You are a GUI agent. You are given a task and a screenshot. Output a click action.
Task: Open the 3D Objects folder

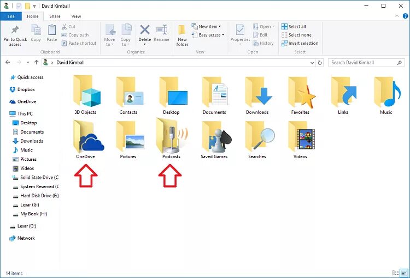(85, 95)
